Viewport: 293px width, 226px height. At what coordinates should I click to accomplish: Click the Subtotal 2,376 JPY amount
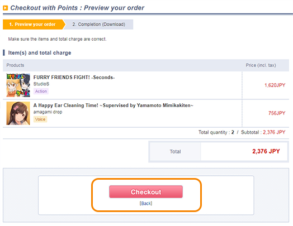274,132
